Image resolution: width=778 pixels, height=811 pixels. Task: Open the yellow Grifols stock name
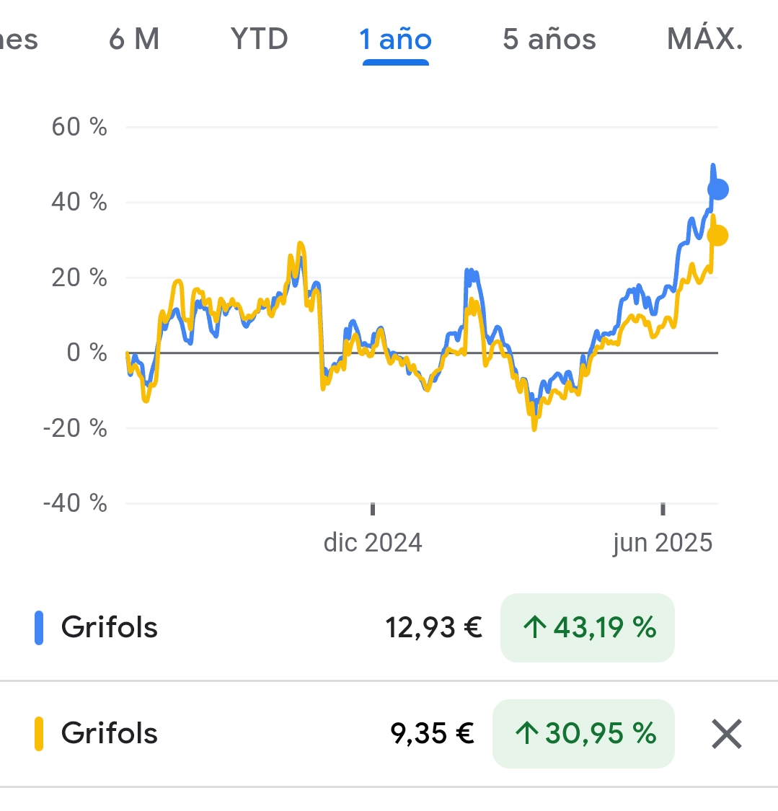click(x=109, y=733)
